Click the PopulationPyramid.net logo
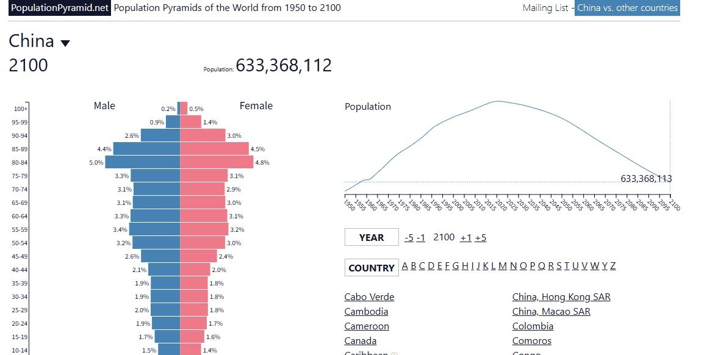 coord(60,8)
